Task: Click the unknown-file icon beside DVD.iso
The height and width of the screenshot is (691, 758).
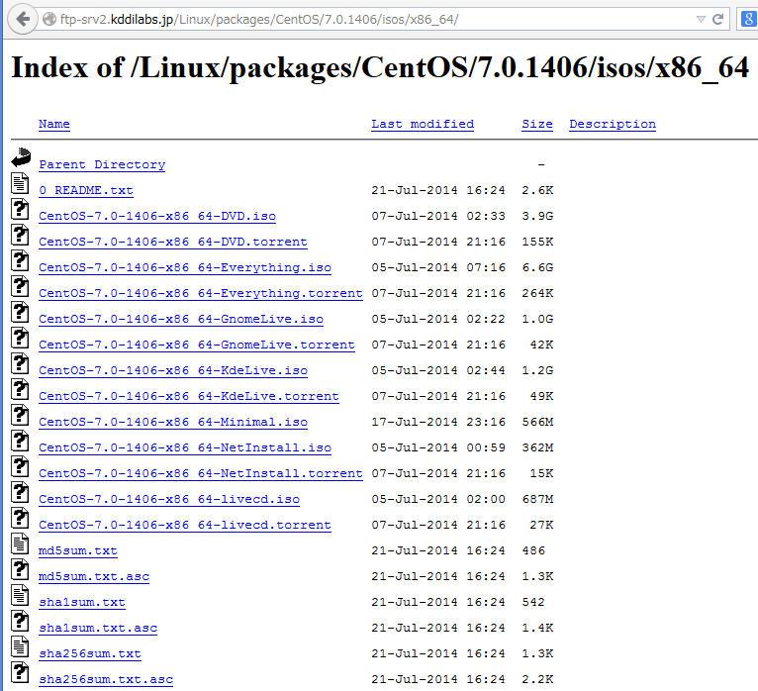Action: tap(20, 210)
